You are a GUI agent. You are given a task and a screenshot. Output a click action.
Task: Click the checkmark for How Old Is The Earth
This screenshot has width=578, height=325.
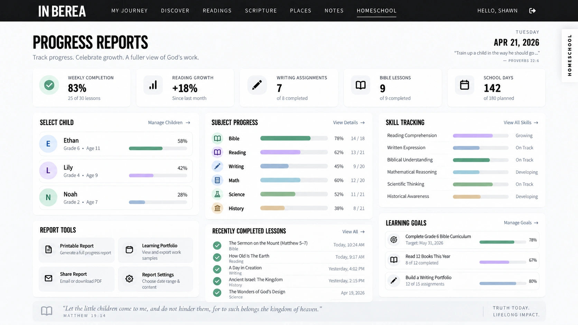click(x=217, y=257)
